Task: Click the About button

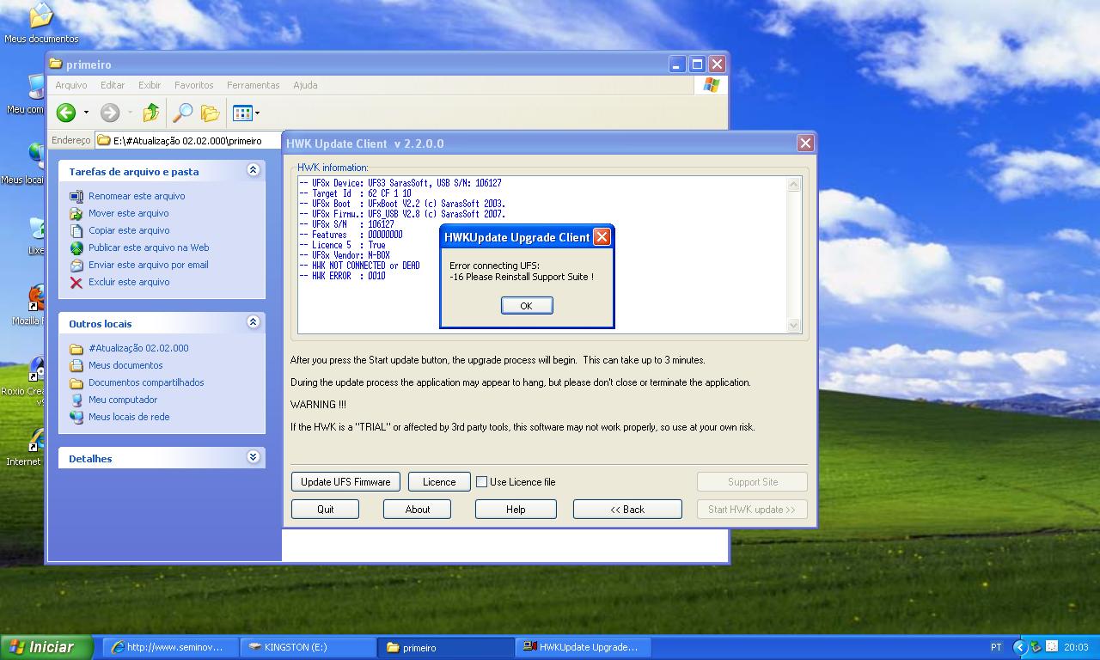Action: click(418, 510)
